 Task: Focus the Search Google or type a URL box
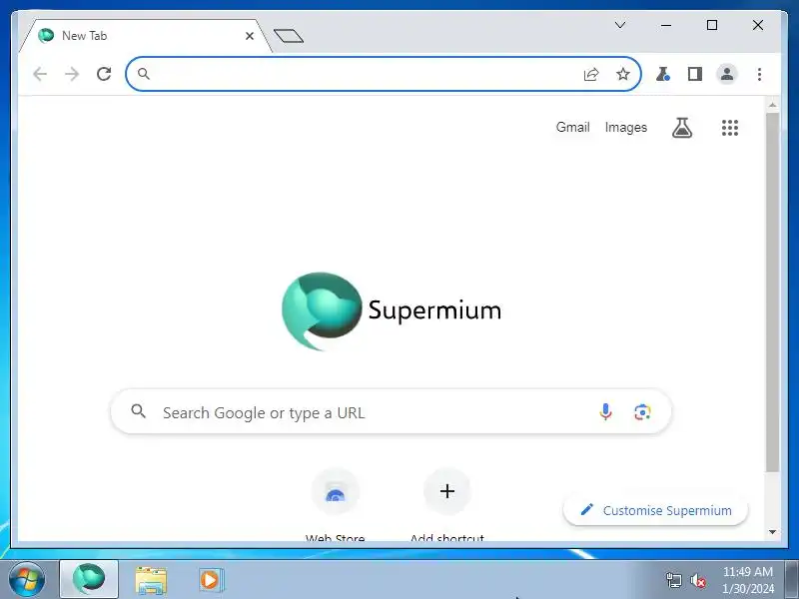tap(391, 412)
